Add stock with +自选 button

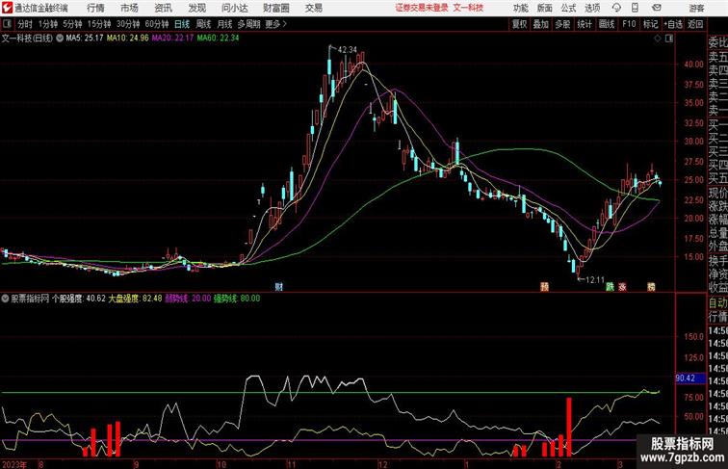click(x=673, y=24)
